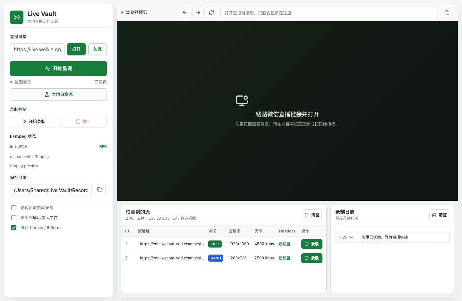Click the 码率 column header

tap(258, 231)
